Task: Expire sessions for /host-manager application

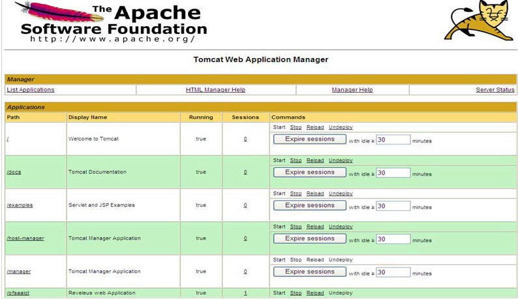Action: tap(310, 238)
